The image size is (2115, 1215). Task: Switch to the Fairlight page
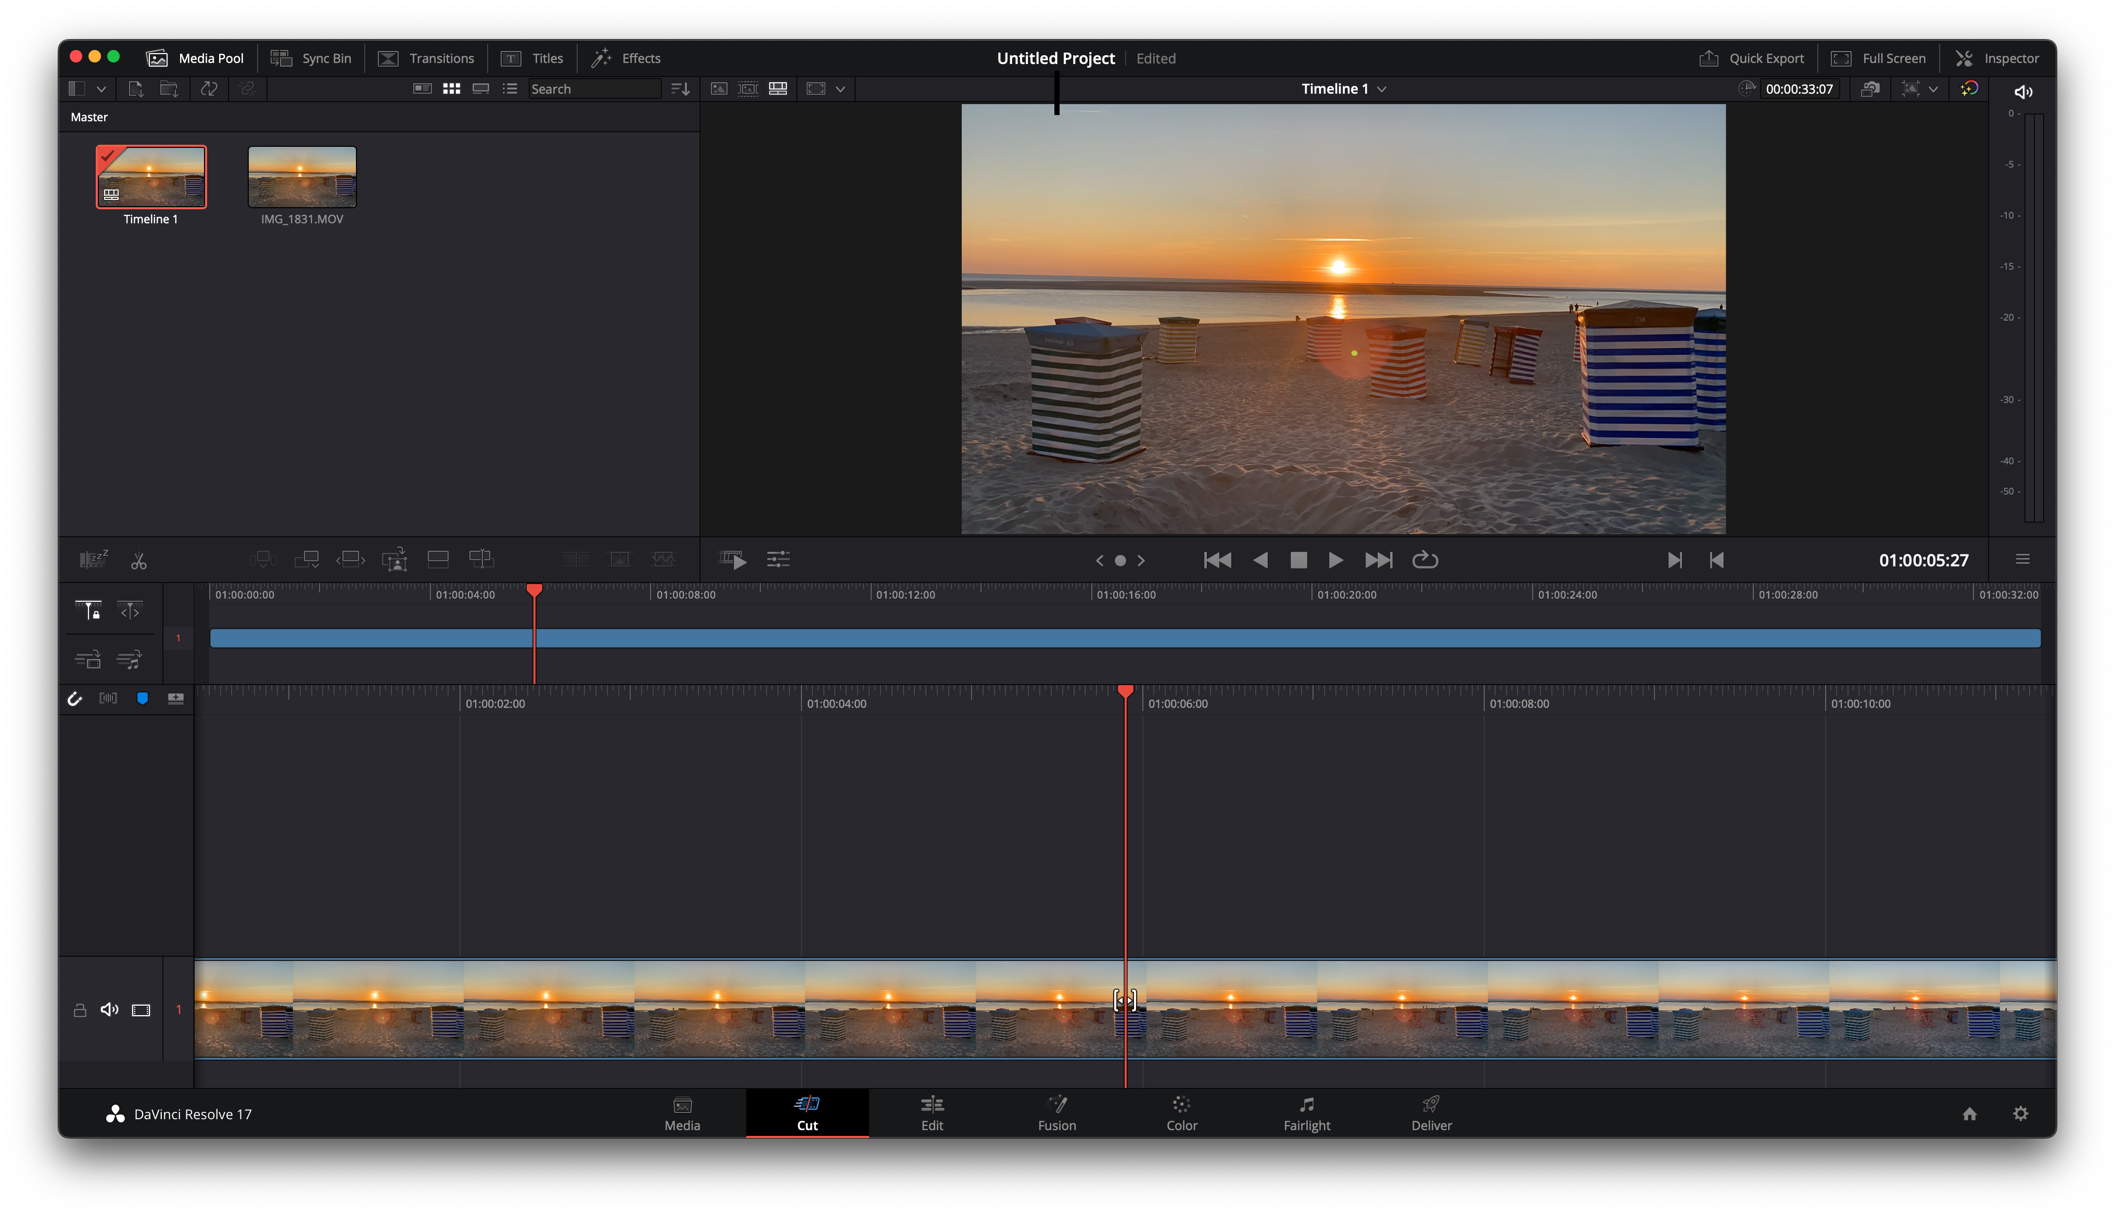point(1306,1113)
